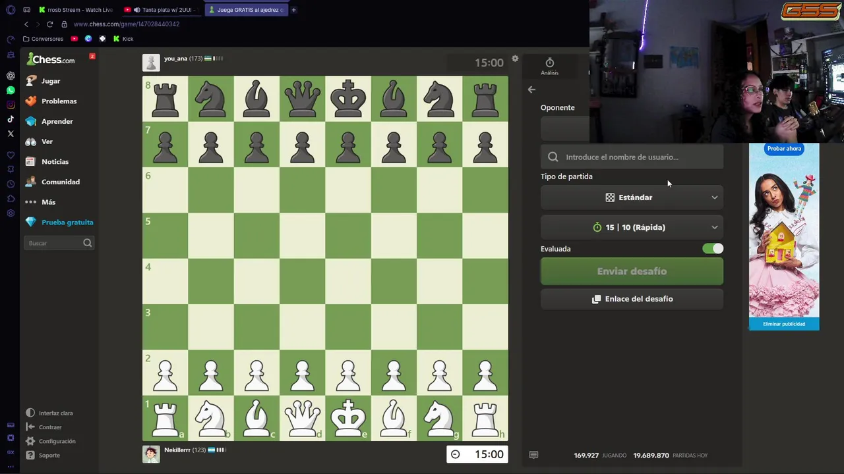
Task: Go back in the browser
Action: tap(26, 24)
